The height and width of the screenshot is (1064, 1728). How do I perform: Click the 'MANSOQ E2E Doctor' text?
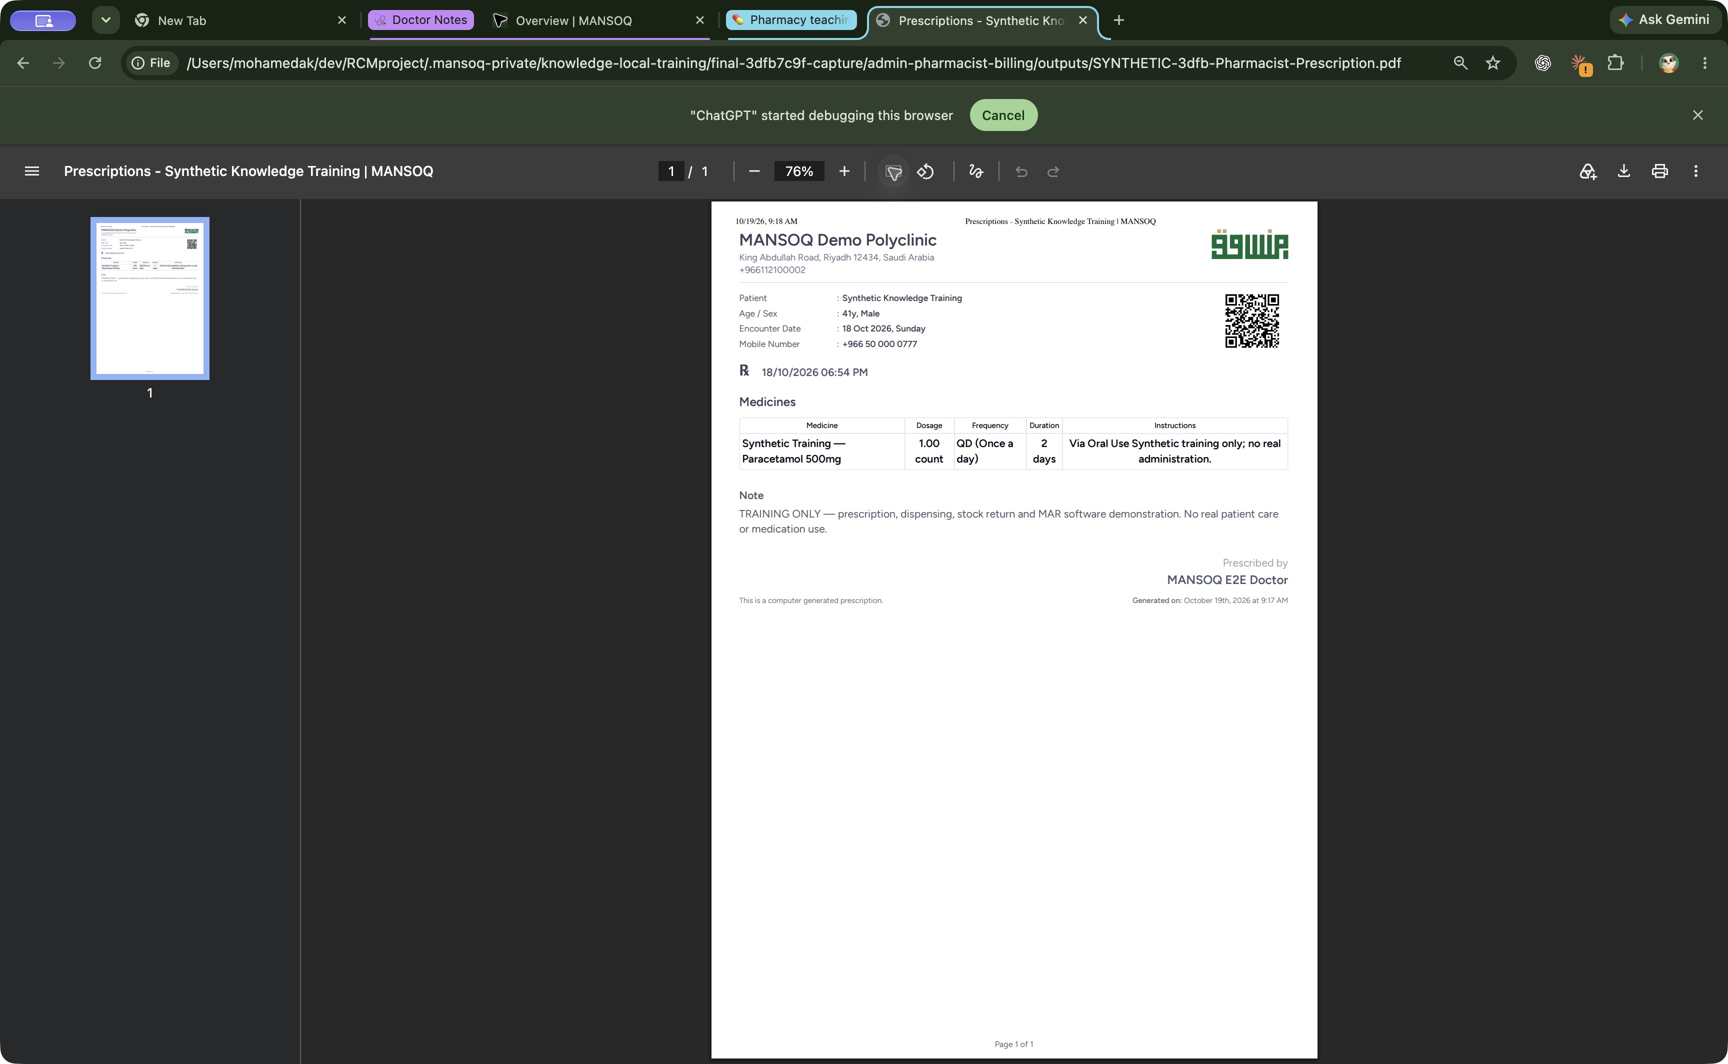[x=1227, y=580]
